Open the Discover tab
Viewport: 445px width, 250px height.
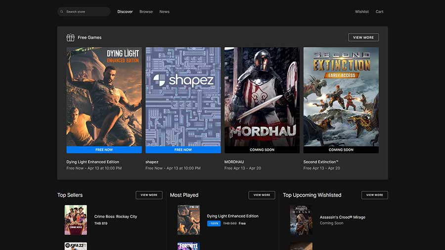[125, 12]
